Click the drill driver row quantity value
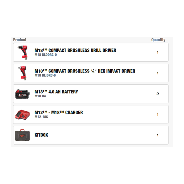Image resolution: width=184 pixels, height=184 pixels. pyautogui.click(x=158, y=53)
